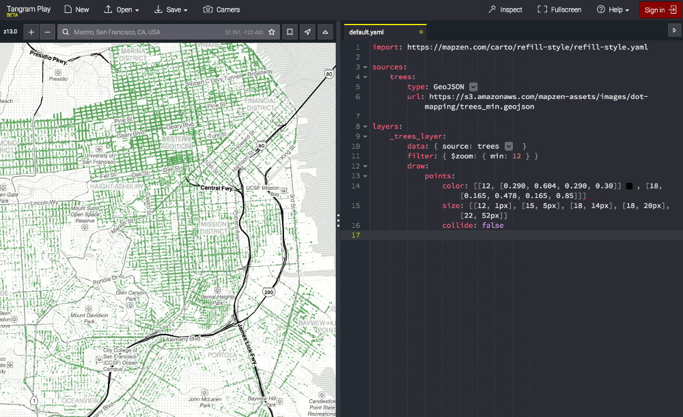Viewport: 683px width, 417px height.
Task: Click 'University of San Francisco' map label
Action: 99,158
